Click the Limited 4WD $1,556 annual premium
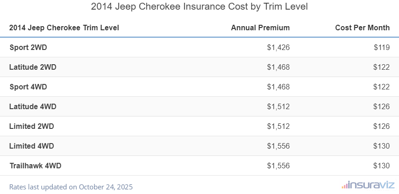Screen dimensions: 399x194 [278, 146]
